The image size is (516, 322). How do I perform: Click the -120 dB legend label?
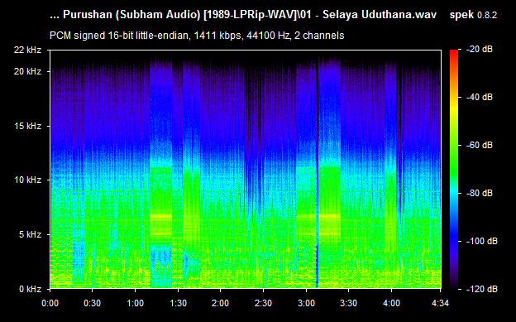click(x=482, y=289)
